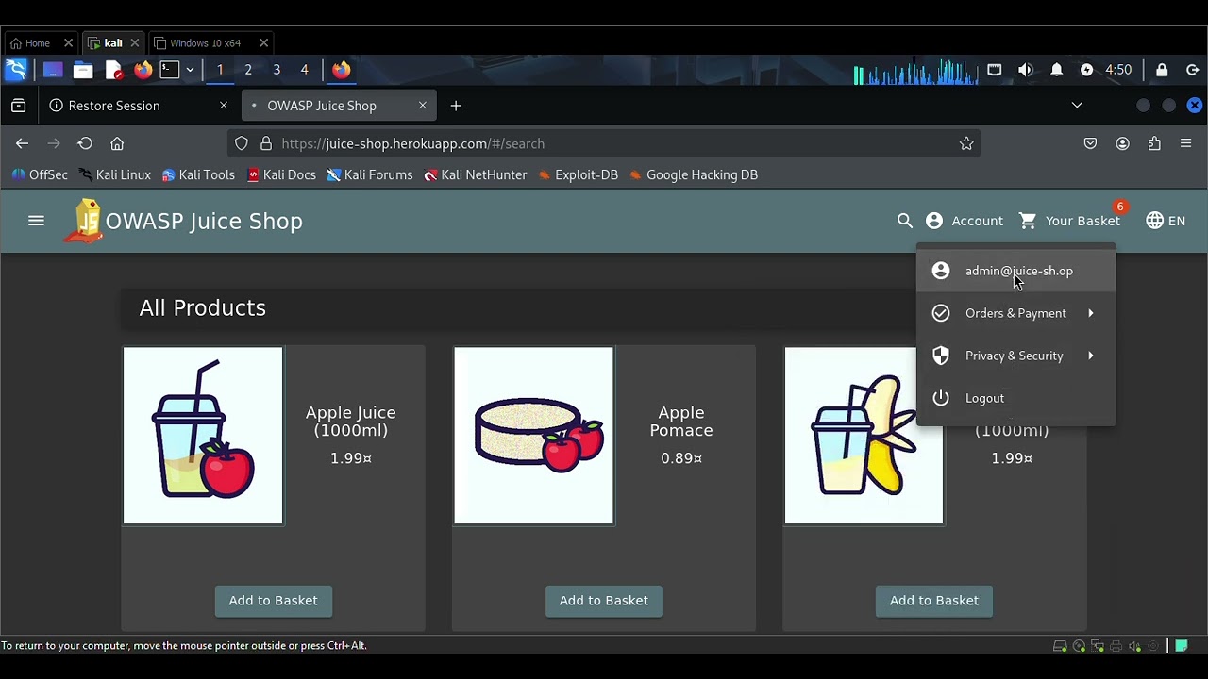The height and width of the screenshot is (679, 1208).
Task: Open Your Basket cart
Action: coord(1070,221)
